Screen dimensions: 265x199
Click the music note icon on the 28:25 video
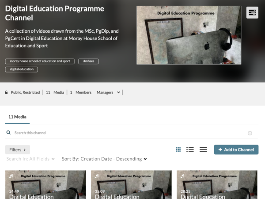(182, 176)
